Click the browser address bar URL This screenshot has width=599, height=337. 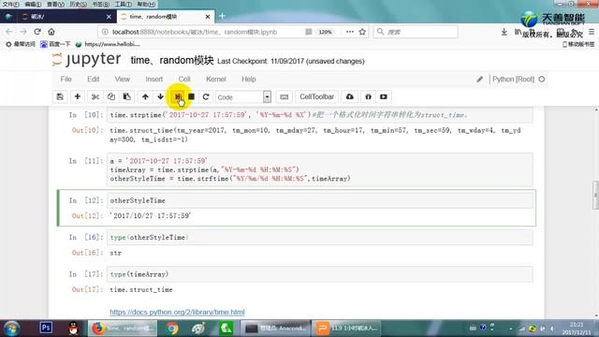pos(195,32)
